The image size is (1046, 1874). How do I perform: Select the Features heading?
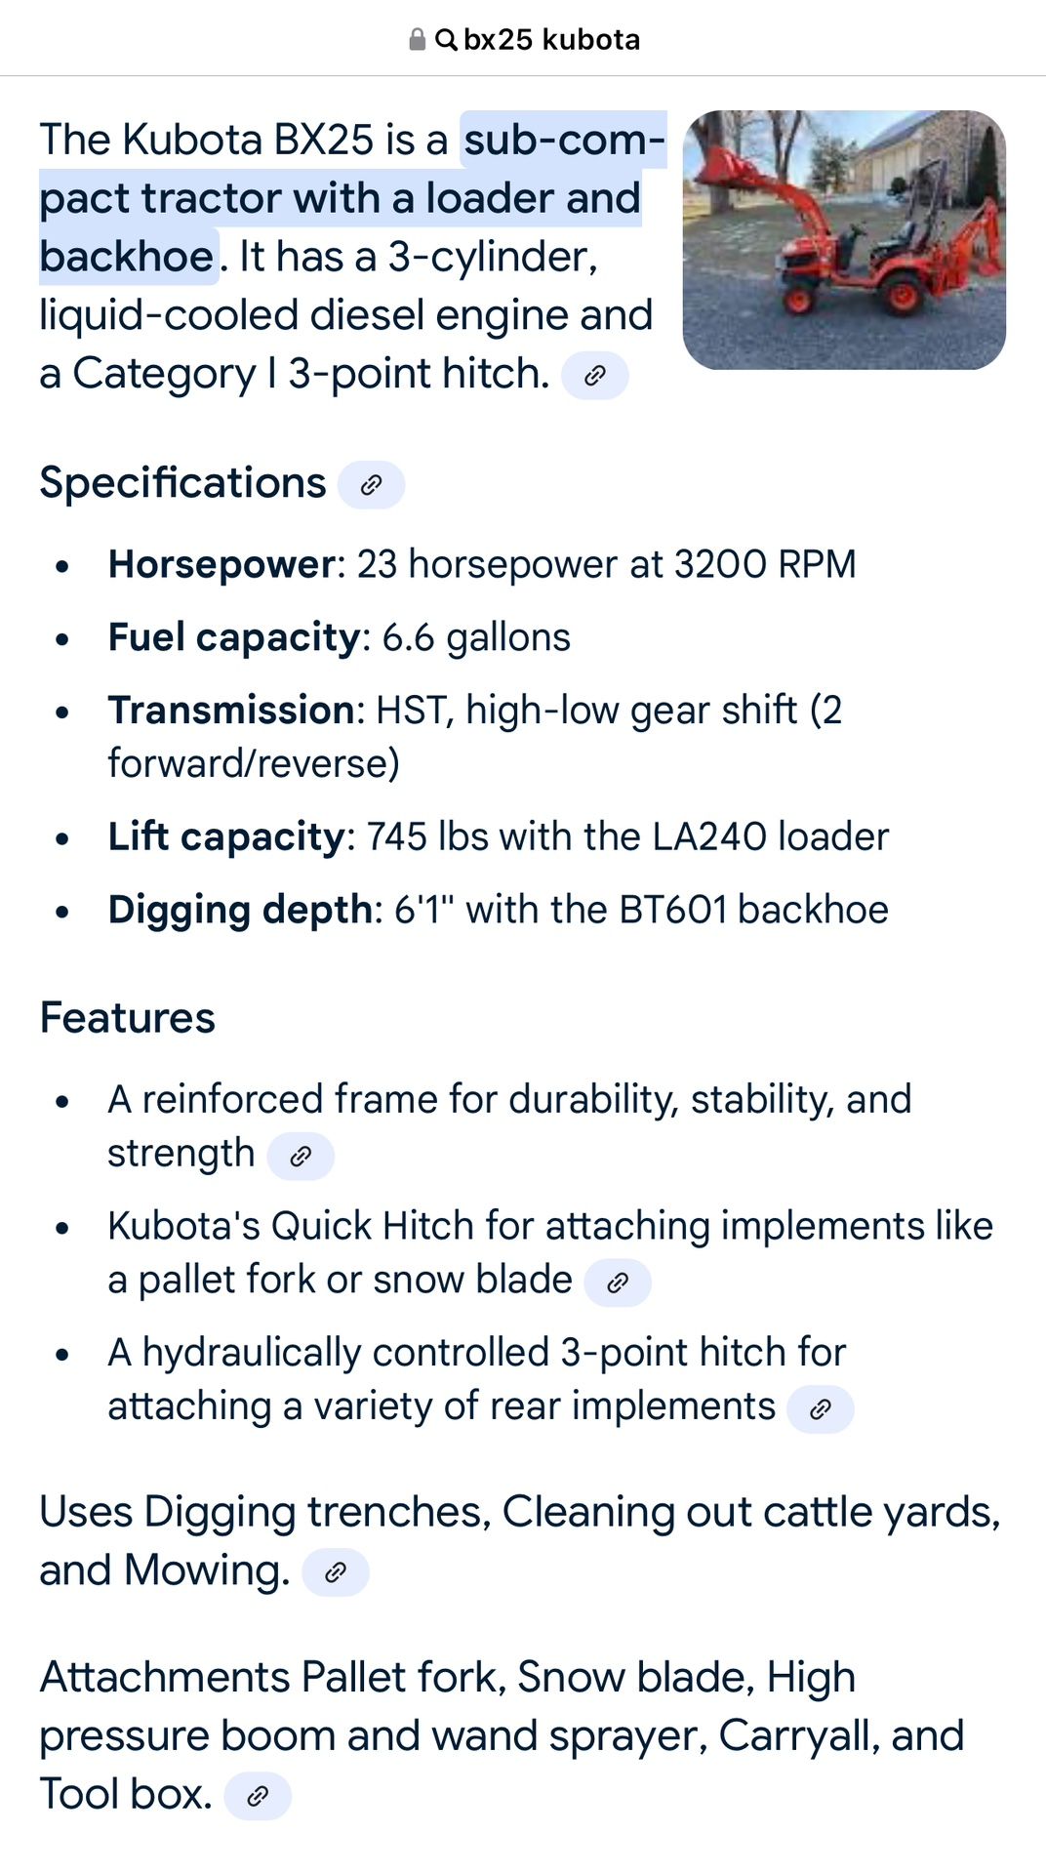pyautogui.click(x=127, y=1018)
